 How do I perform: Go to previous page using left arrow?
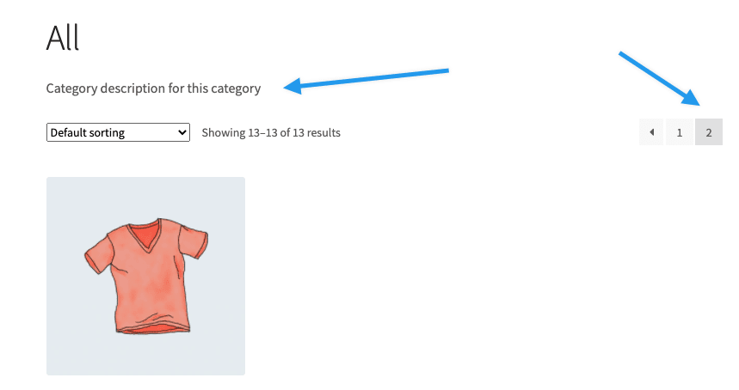point(651,132)
